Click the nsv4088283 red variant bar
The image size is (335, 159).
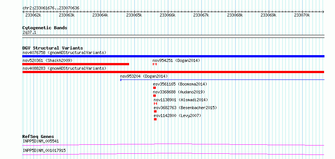[x=173, y=72]
